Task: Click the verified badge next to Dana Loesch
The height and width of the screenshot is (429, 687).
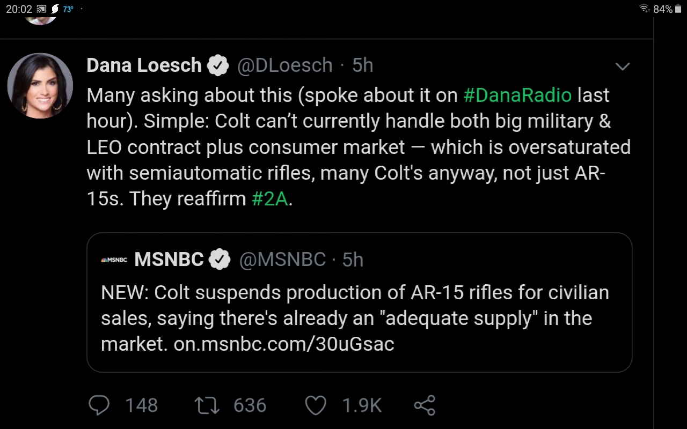Action: 218,65
